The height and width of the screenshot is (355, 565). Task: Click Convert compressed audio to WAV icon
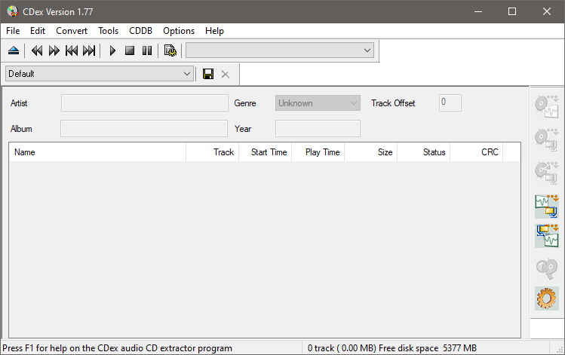[547, 236]
